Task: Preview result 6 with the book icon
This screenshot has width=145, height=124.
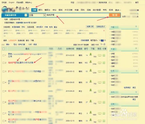Action: [100, 102]
